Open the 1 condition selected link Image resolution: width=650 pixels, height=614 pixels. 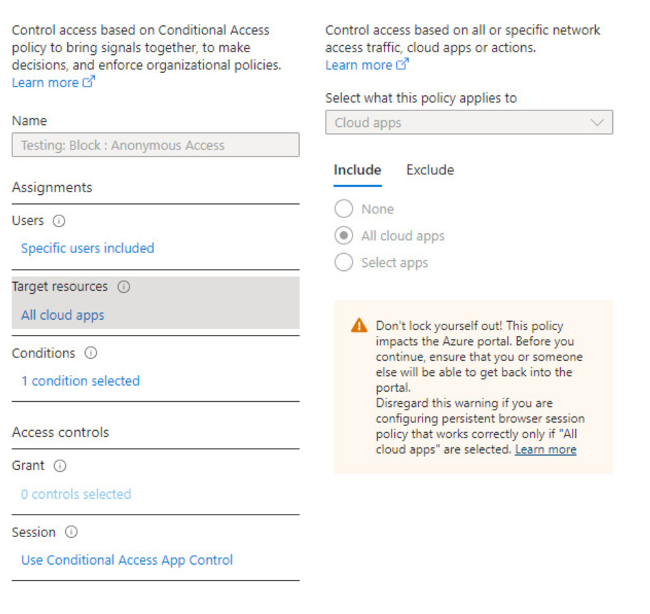click(80, 381)
